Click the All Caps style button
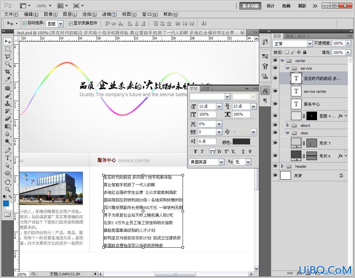355x278 pixels. 212,152
